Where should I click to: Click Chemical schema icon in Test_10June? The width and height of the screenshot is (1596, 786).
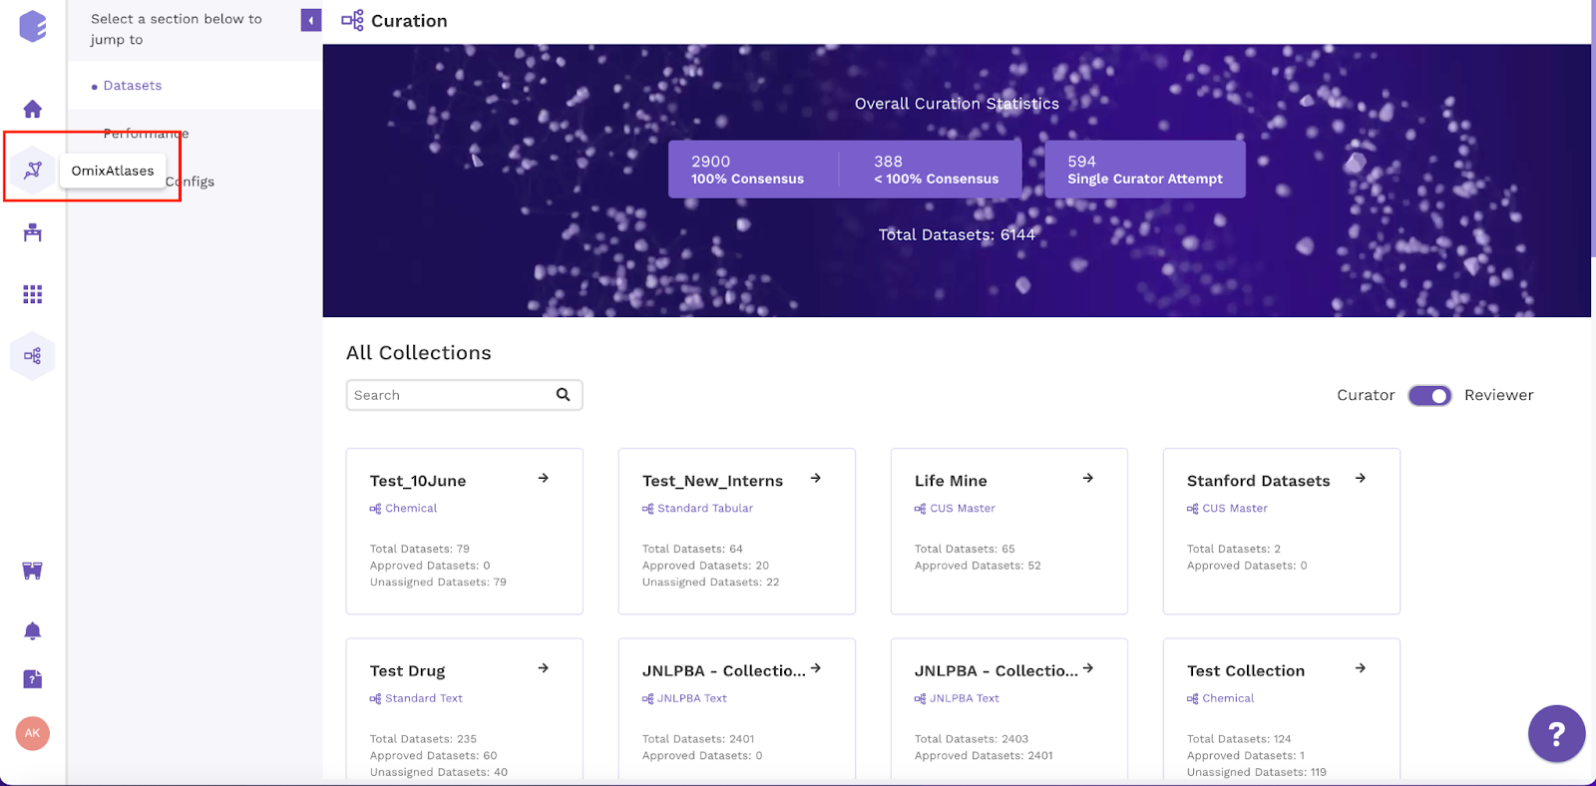click(375, 509)
